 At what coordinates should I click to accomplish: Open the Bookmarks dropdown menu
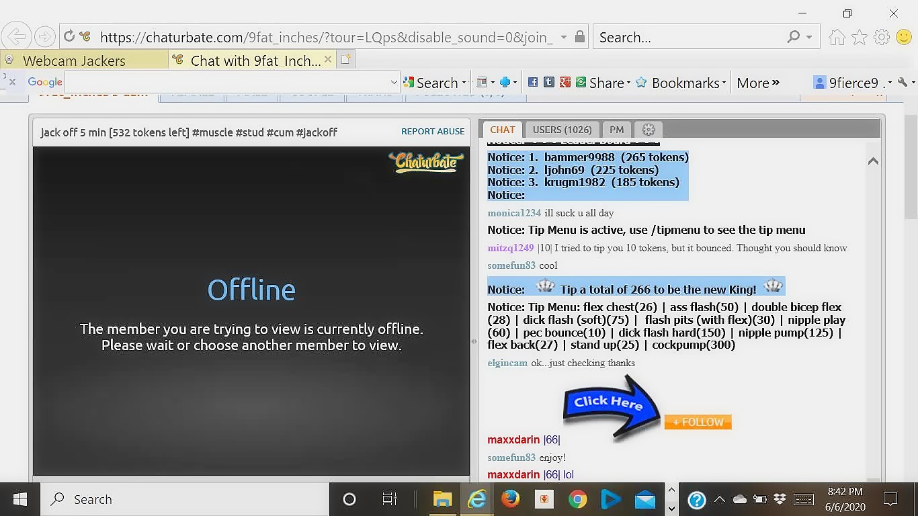[x=724, y=83]
